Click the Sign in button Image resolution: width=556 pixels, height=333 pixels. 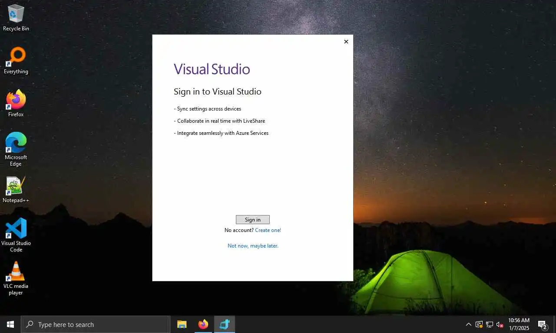pyautogui.click(x=252, y=220)
